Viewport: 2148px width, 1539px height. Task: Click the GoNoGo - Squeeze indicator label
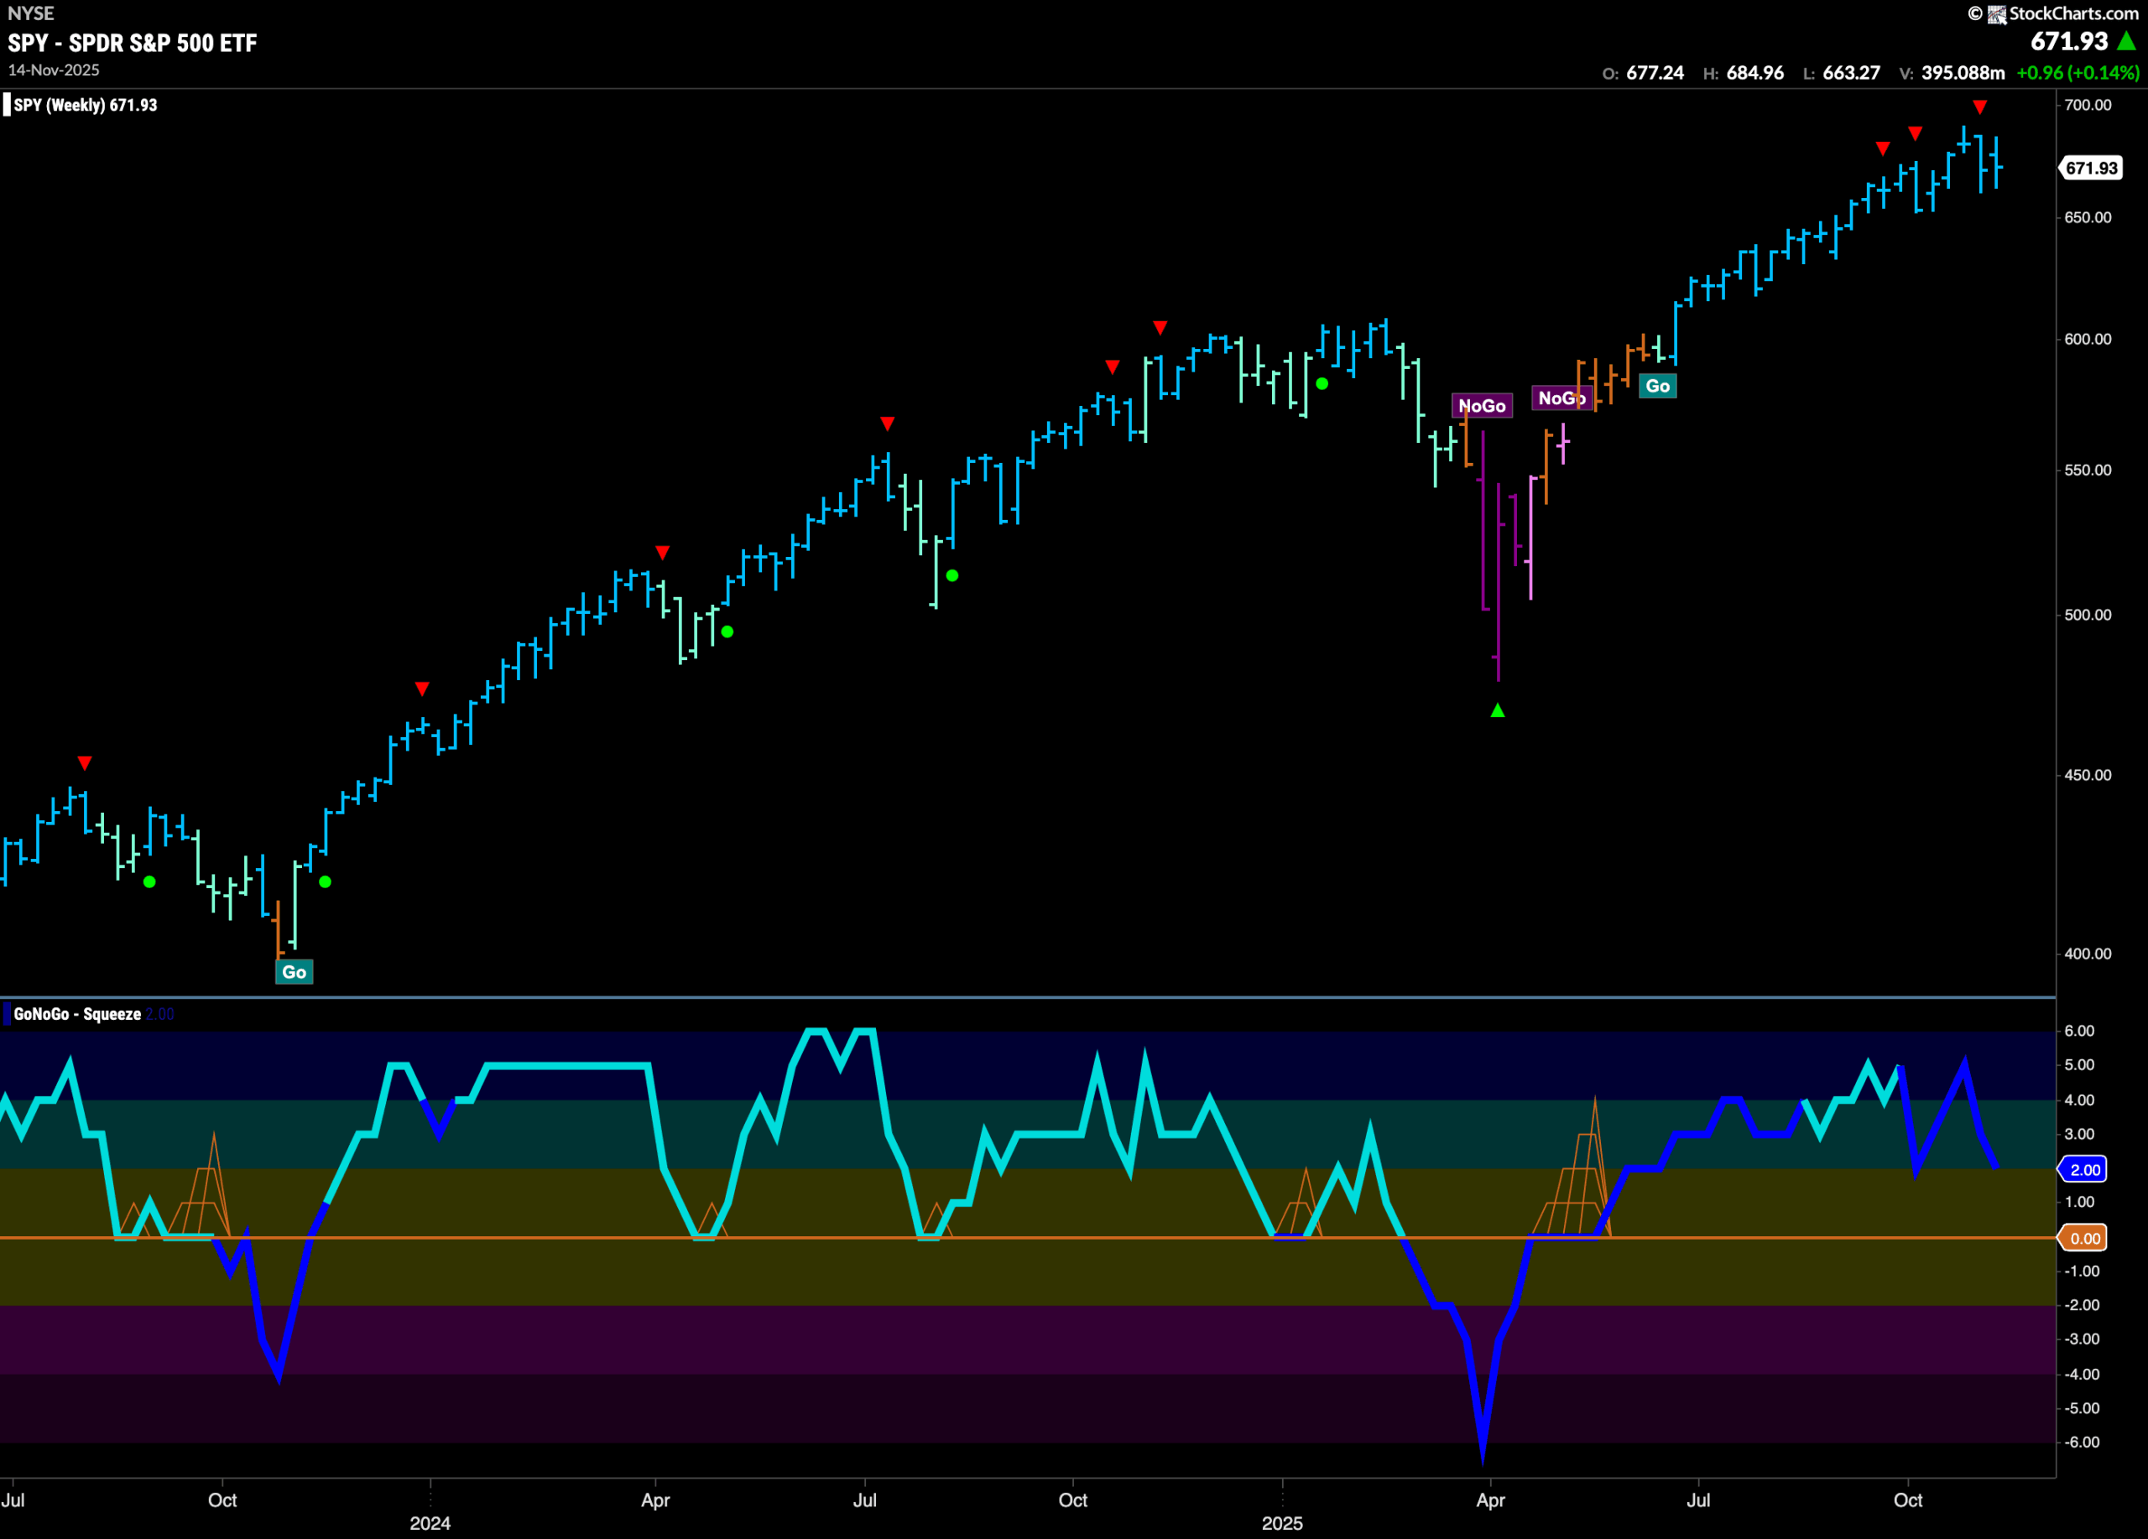click(x=78, y=1015)
